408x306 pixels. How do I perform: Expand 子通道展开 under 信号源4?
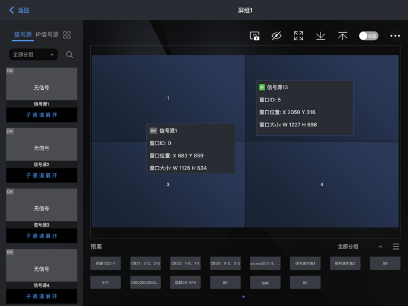pos(41,296)
